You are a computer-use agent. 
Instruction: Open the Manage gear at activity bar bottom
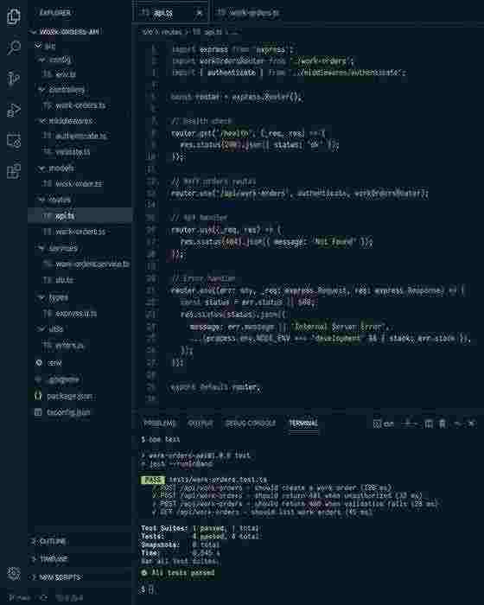pos(14,574)
